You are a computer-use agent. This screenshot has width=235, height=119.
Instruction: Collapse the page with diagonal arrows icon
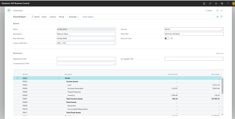click(221, 11)
